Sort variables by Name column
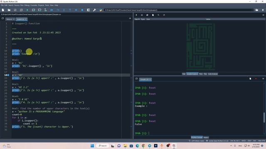 [137, 19]
